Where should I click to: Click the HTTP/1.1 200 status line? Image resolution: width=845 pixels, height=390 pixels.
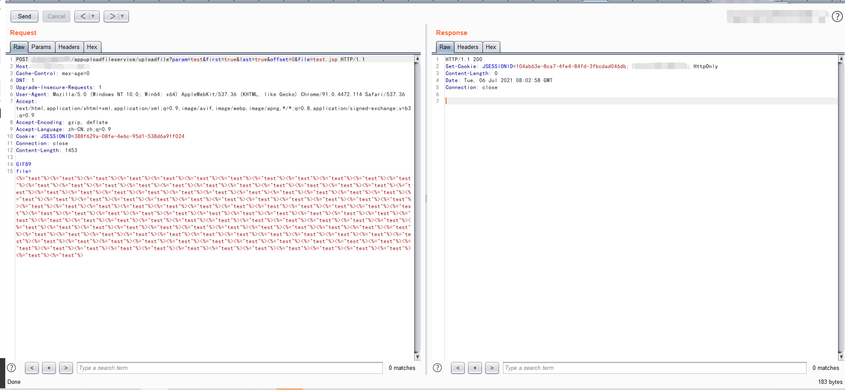point(464,59)
